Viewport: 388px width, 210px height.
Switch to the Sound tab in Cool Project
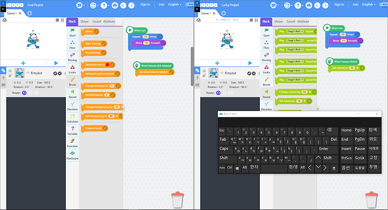(x=97, y=22)
